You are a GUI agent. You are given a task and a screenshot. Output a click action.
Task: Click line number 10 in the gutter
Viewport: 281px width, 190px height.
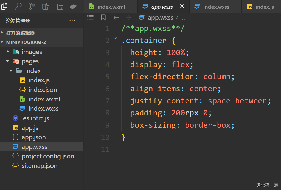[x=105, y=137]
